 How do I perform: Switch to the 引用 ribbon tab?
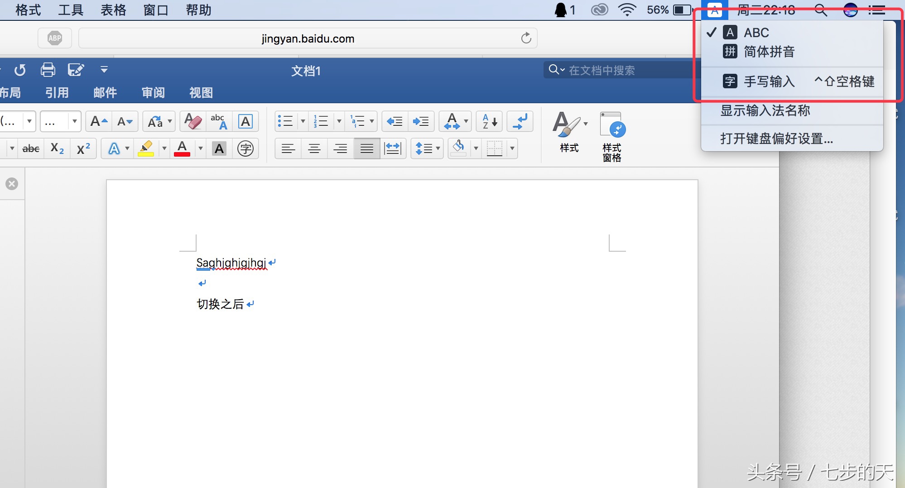click(x=57, y=93)
